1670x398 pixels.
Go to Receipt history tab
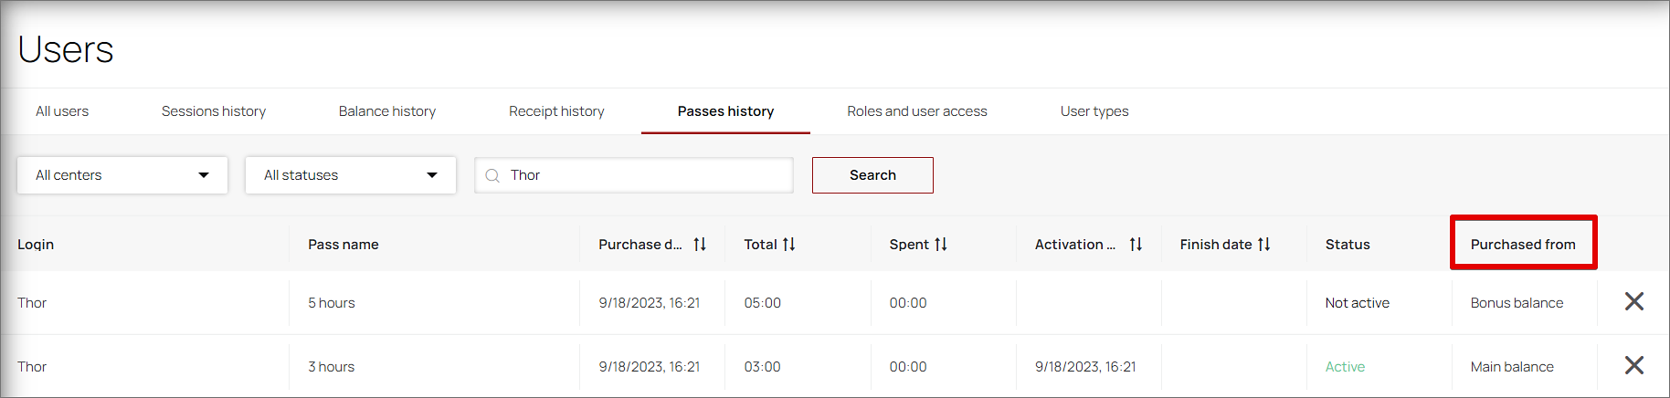point(556,111)
